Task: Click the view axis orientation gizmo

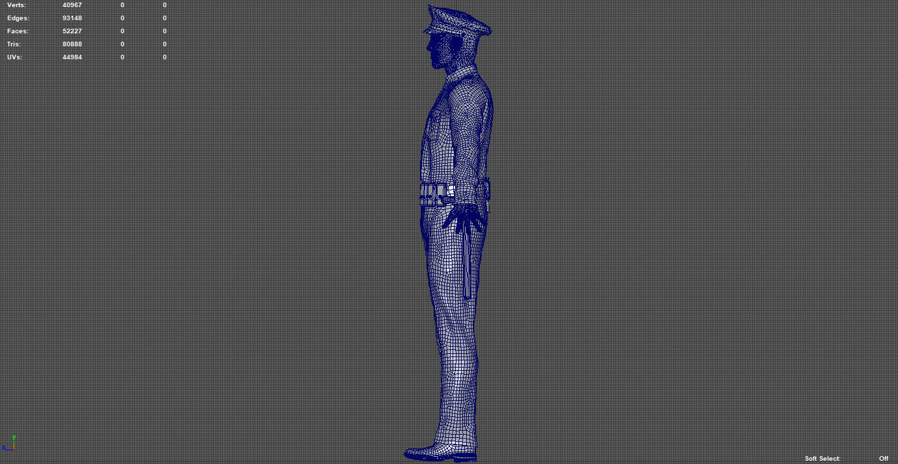Action: click(x=8, y=443)
